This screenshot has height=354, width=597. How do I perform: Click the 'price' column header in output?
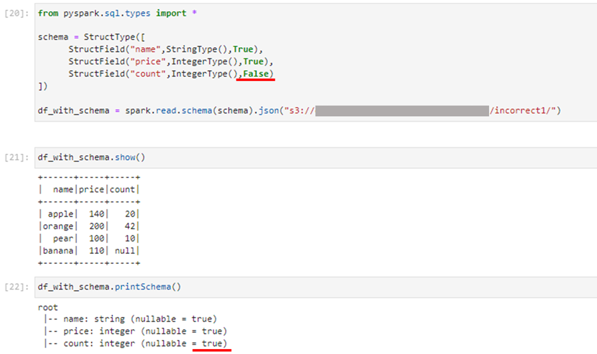92,190
